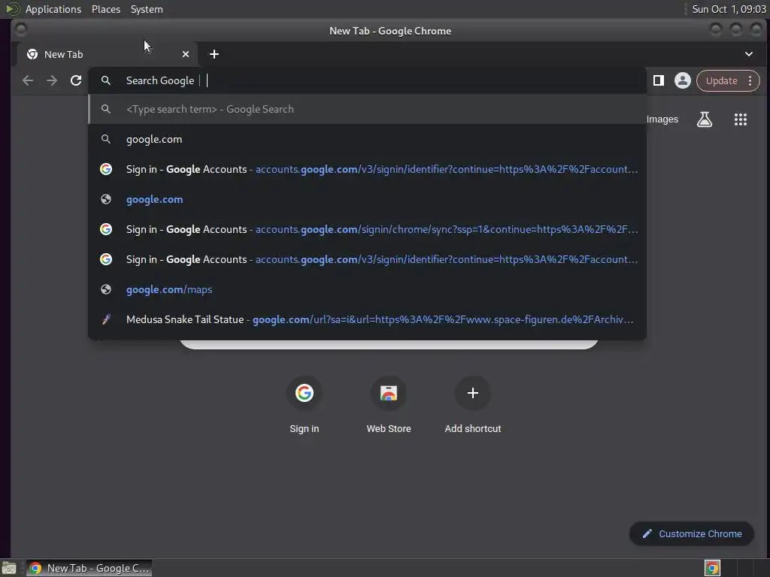Viewport: 770px width, 577px height.
Task: Click the browser back arrow
Action: point(28,80)
